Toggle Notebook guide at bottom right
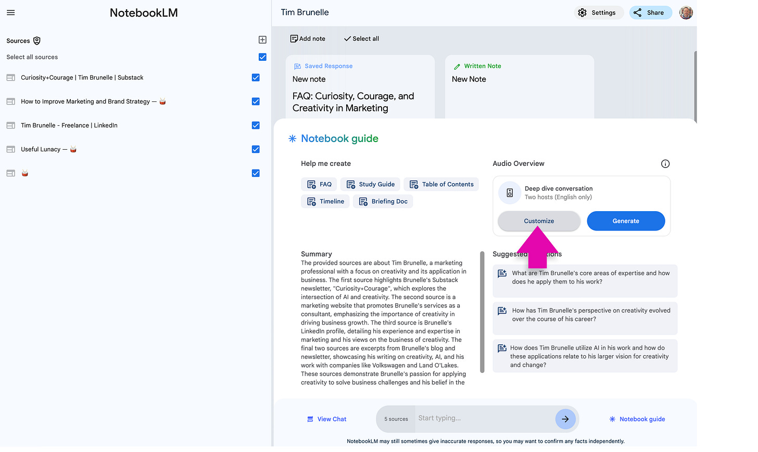Image resolution: width=758 pixels, height=452 pixels. (x=637, y=419)
